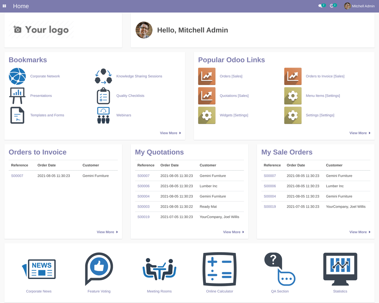Open quotation S00006 for Lumber Inc
The image size is (379, 303).
[143, 186]
